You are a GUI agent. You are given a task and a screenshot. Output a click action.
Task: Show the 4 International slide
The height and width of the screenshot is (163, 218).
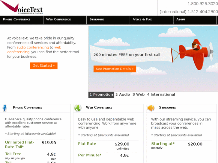[161, 95]
